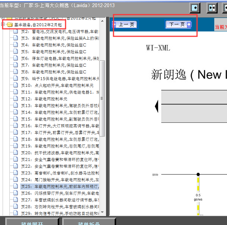227x225 pixels.
Task: Open 页17: 车灯开关,前雾灯开关
Action: (x=60, y=133)
